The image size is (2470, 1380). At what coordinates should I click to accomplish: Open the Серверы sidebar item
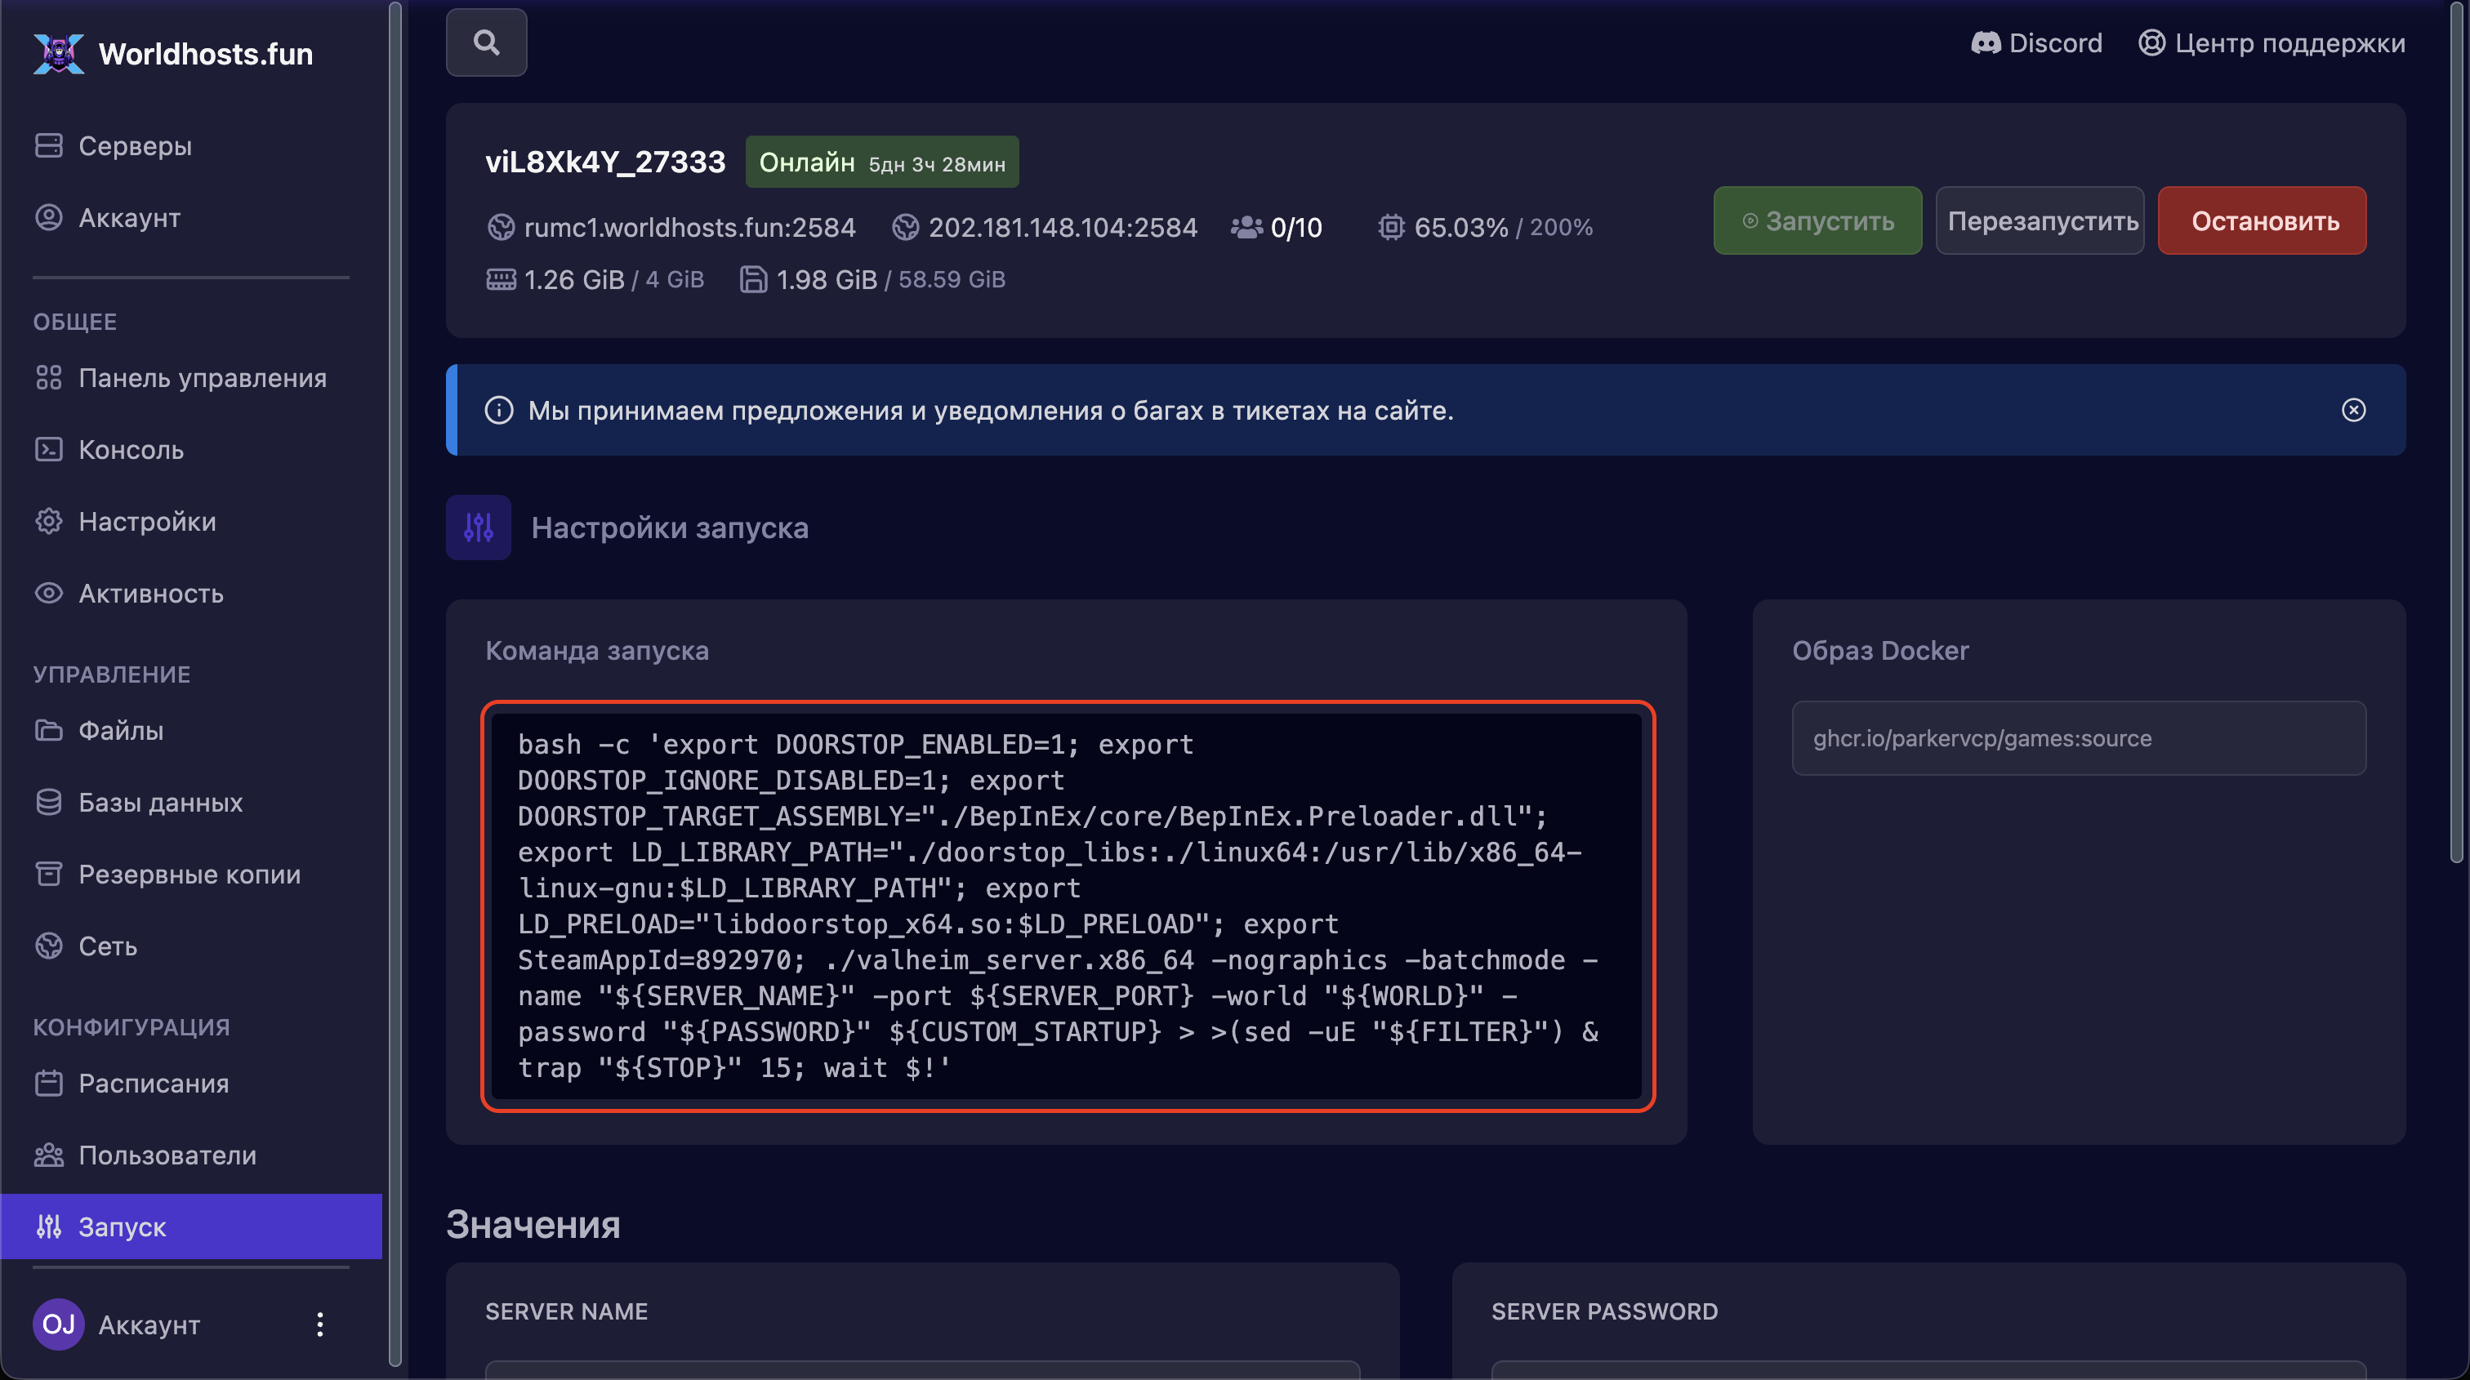pos(134,145)
